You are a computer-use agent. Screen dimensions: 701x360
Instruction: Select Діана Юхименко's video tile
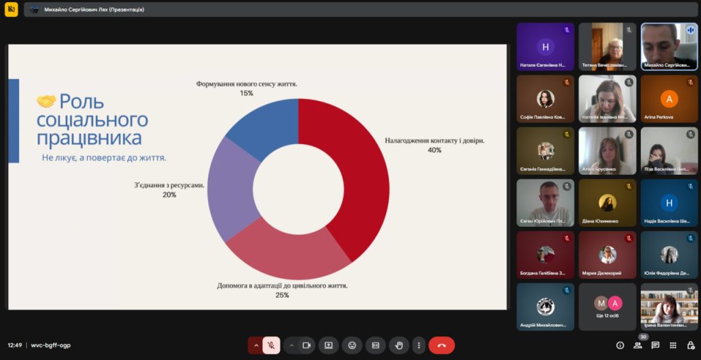point(607,203)
